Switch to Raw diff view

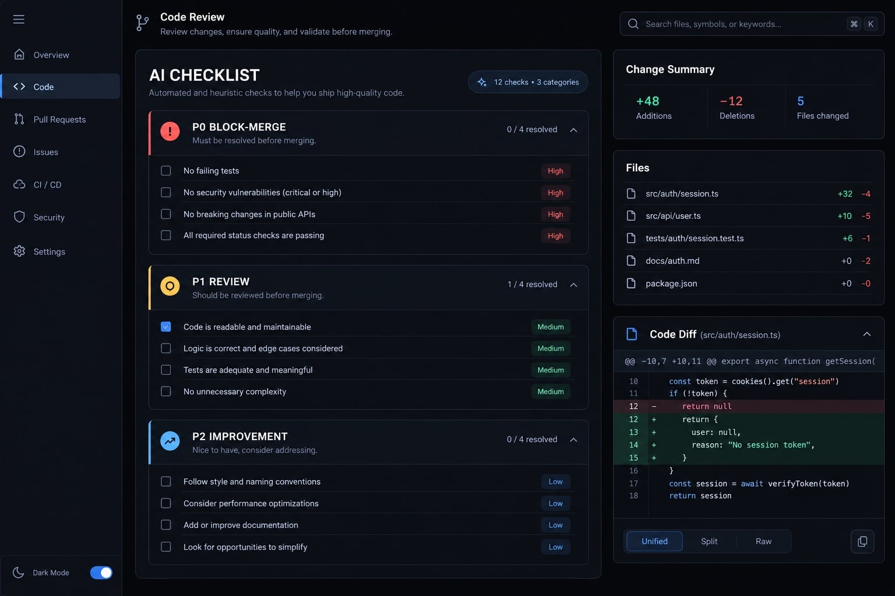point(763,541)
